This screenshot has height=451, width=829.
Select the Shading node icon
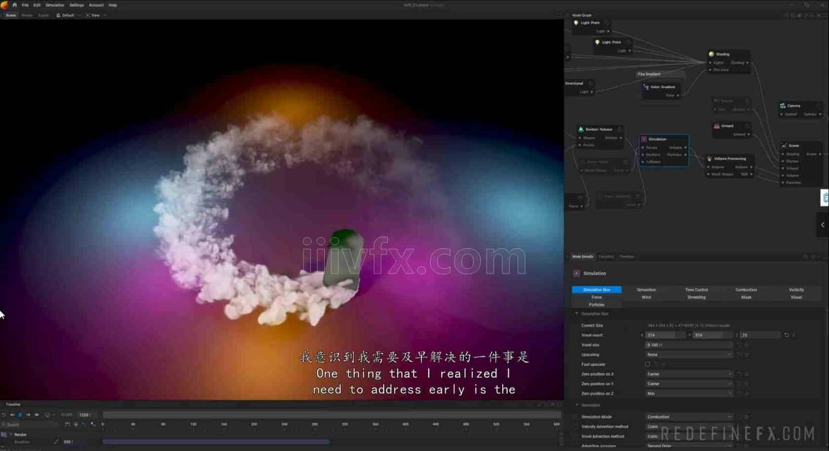pyautogui.click(x=711, y=54)
